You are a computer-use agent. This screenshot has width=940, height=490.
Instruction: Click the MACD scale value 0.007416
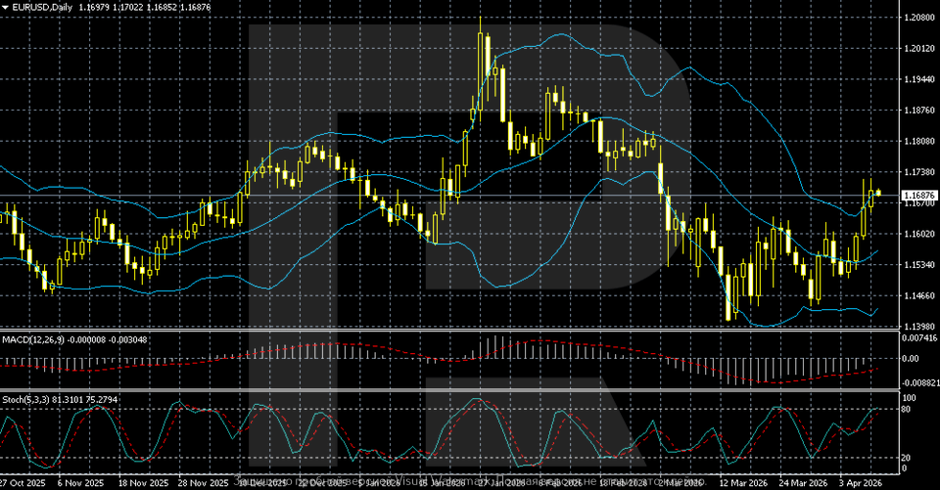tap(918, 337)
